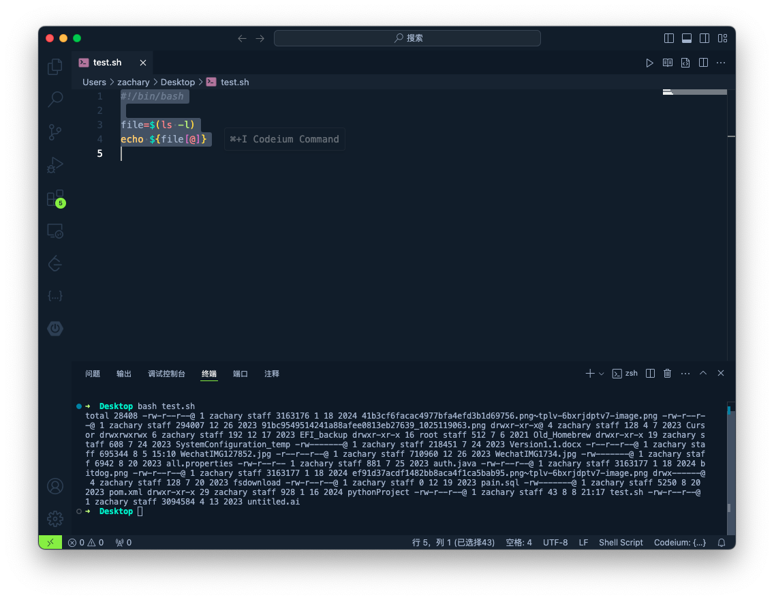Click the errors and warnings counter

(x=85, y=542)
